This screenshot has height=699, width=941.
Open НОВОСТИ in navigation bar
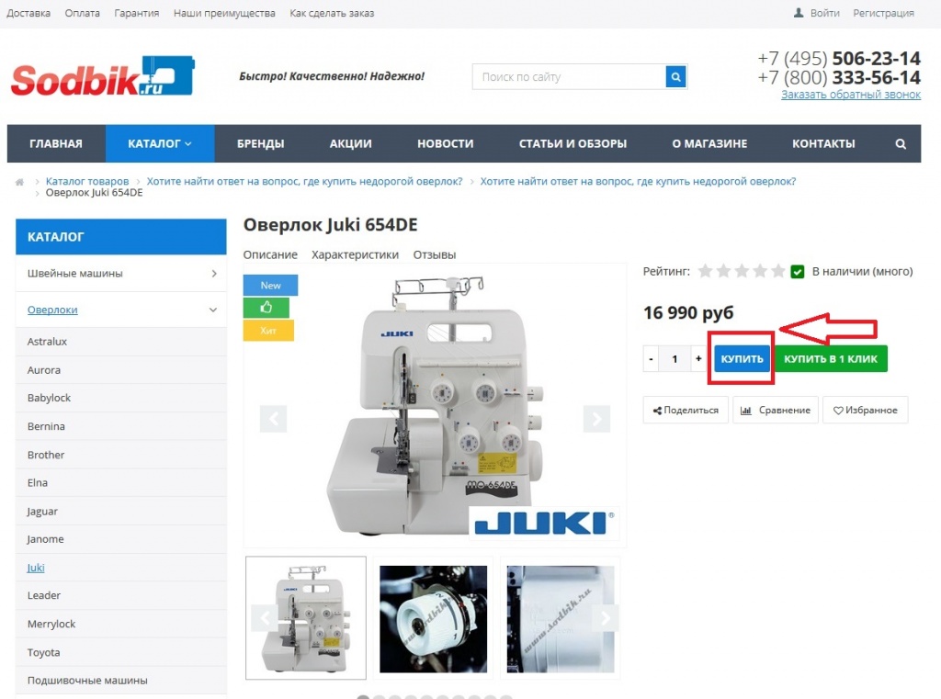pos(446,144)
